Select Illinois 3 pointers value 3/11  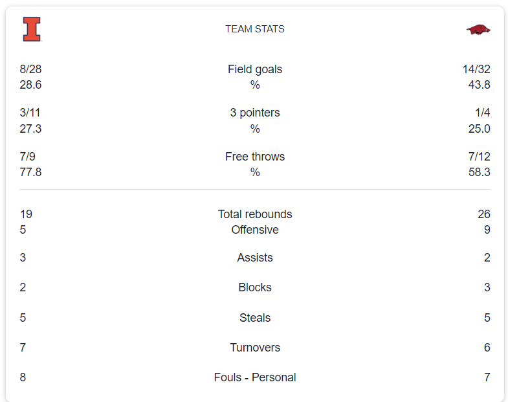(30, 113)
